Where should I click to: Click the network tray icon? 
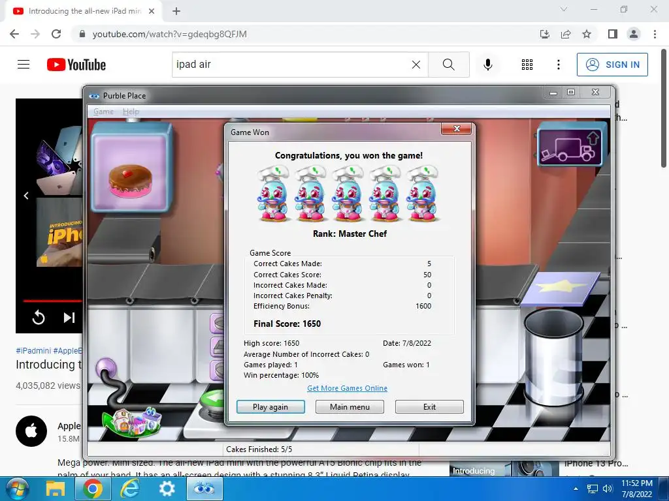[x=592, y=489]
